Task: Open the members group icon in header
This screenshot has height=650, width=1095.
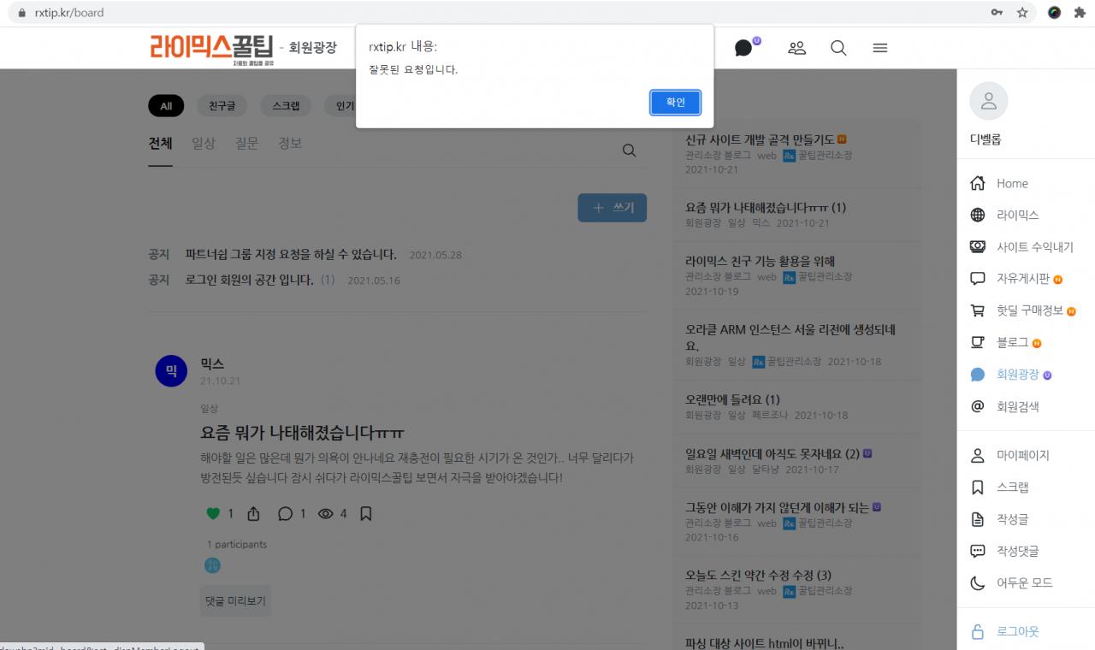Action: [796, 48]
